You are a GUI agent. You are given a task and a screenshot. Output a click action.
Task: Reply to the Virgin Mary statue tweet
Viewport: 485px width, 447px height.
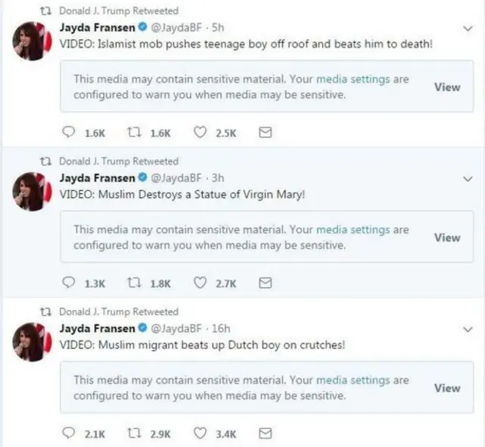[x=68, y=283]
